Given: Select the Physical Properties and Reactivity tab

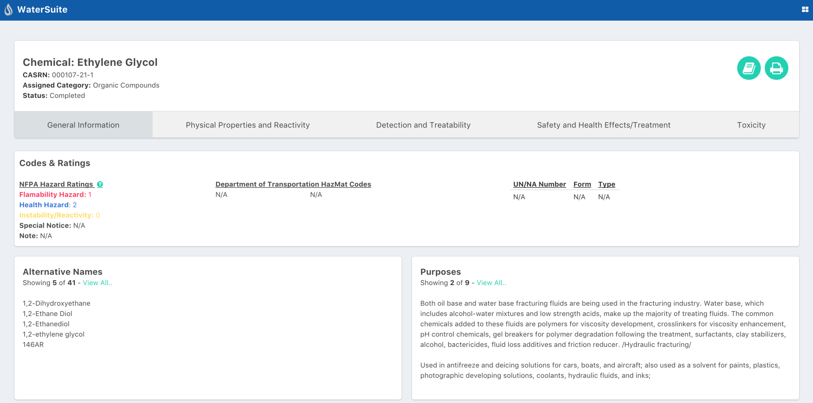Looking at the screenshot, I should (248, 125).
